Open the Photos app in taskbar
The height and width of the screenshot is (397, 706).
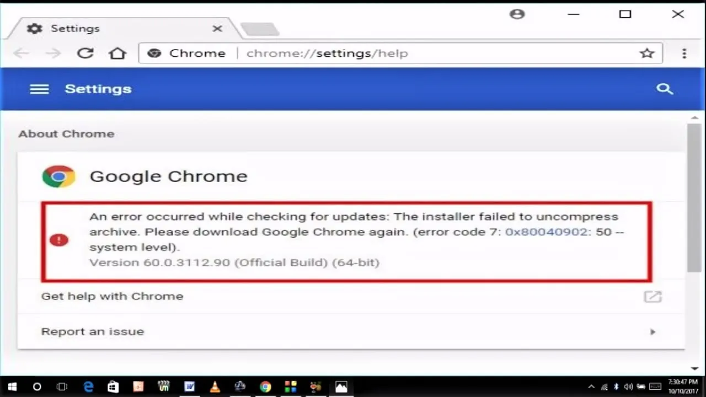[x=341, y=387]
